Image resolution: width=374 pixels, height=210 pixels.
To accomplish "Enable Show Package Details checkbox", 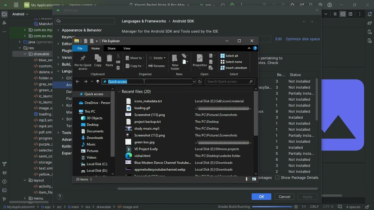I will tap(278, 178).
